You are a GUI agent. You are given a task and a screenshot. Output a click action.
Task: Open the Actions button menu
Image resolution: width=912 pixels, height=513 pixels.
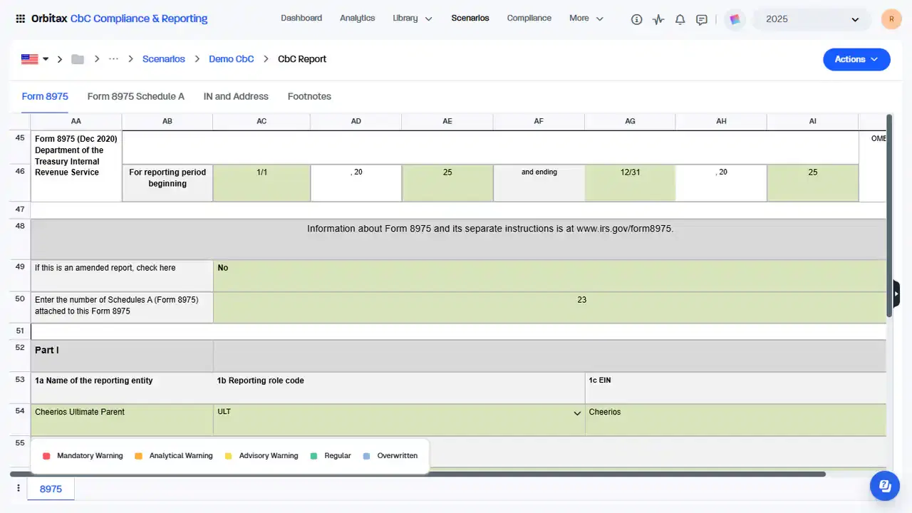pyautogui.click(x=856, y=59)
